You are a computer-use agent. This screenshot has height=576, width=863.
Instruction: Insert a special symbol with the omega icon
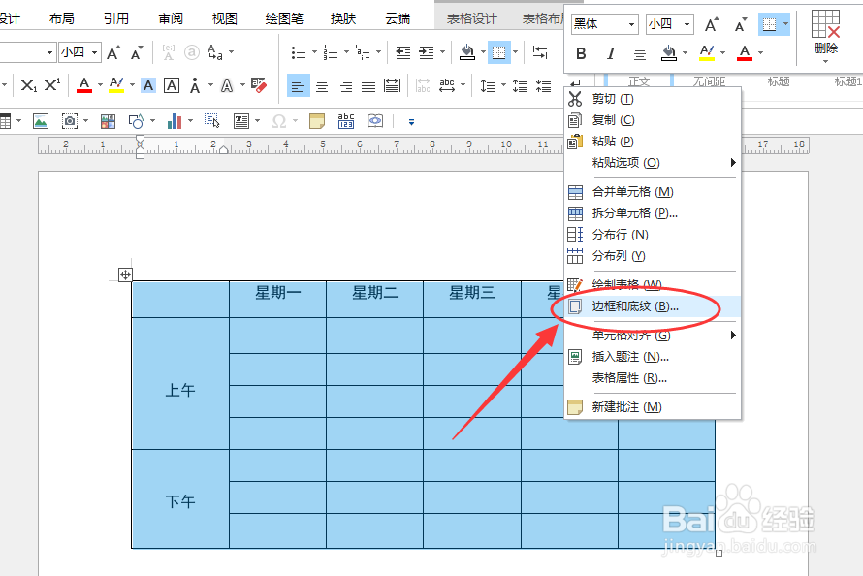point(277,120)
